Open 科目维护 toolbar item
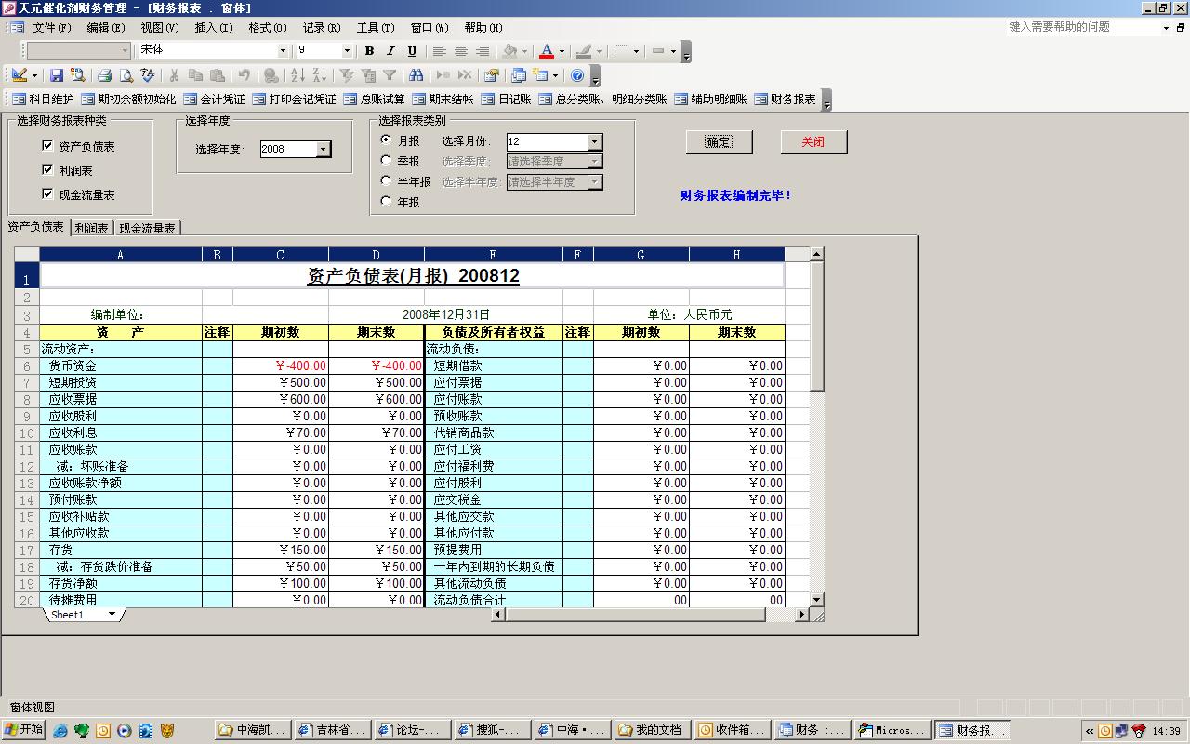1190x744 pixels. point(43,100)
